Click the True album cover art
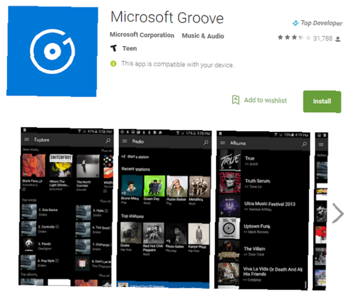The height and width of the screenshot is (295, 352). pyautogui.click(x=230, y=161)
